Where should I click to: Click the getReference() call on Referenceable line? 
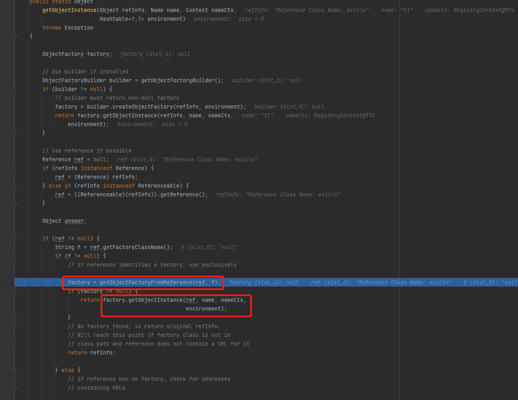click(x=182, y=194)
